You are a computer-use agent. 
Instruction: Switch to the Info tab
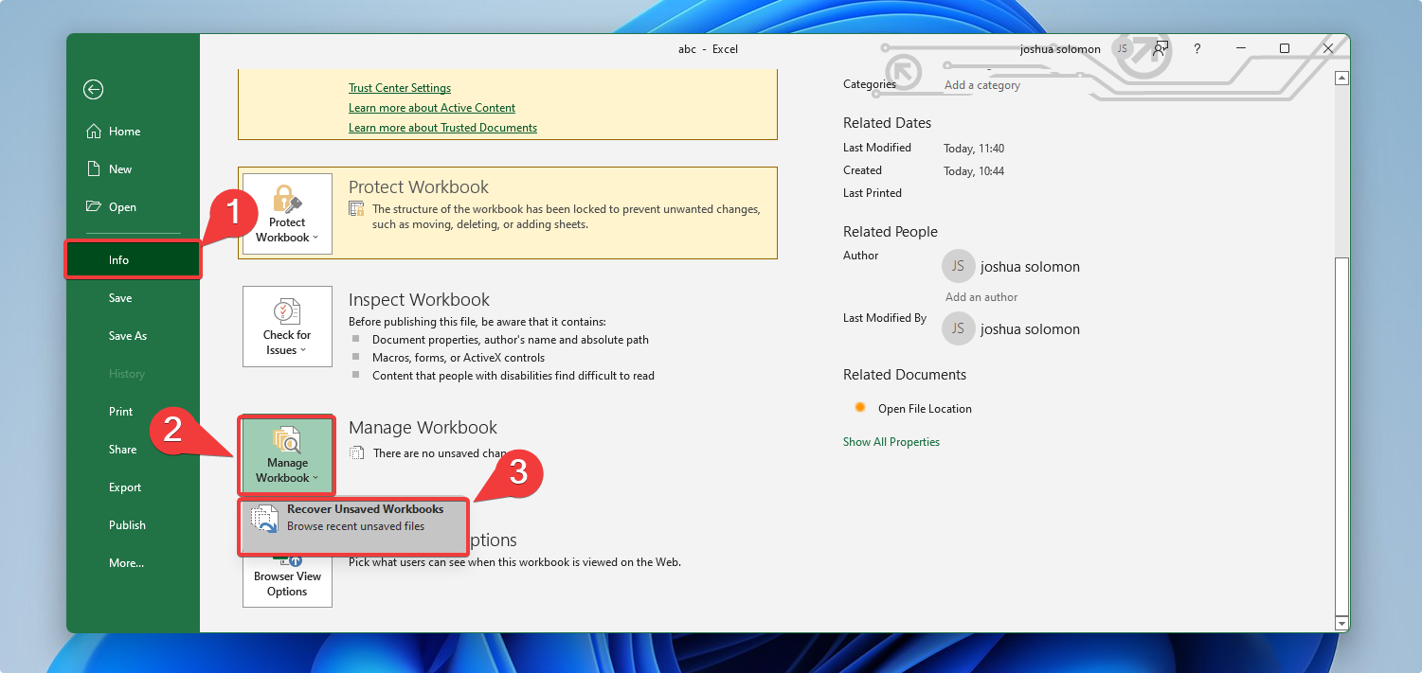click(x=120, y=259)
